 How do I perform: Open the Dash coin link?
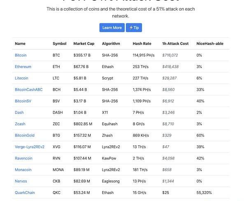(x=19, y=112)
